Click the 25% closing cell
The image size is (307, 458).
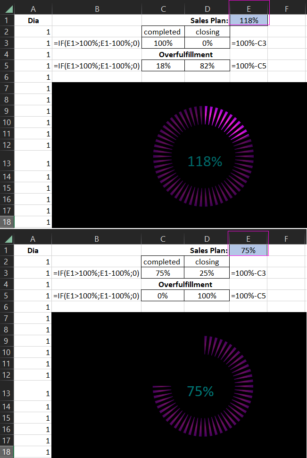pos(207,273)
